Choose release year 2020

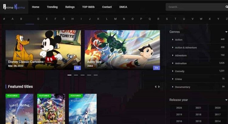pos(218,108)
